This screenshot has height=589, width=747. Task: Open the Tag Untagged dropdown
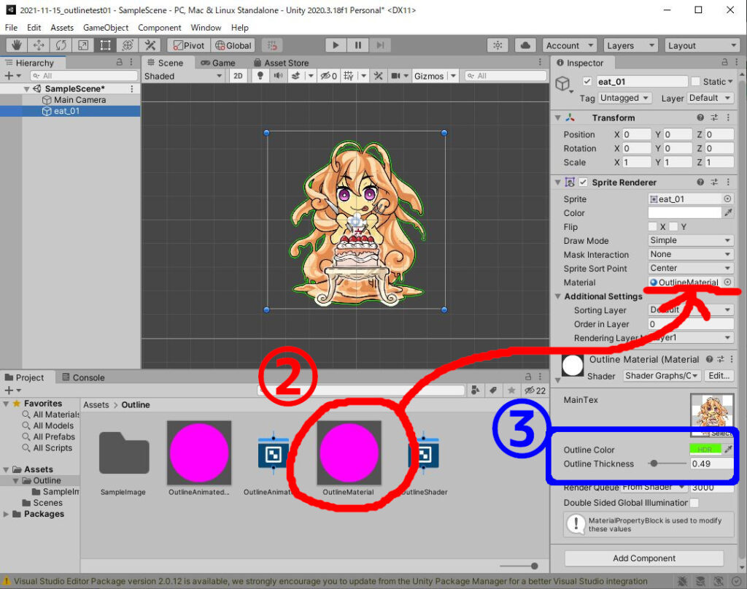click(x=624, y=98)
